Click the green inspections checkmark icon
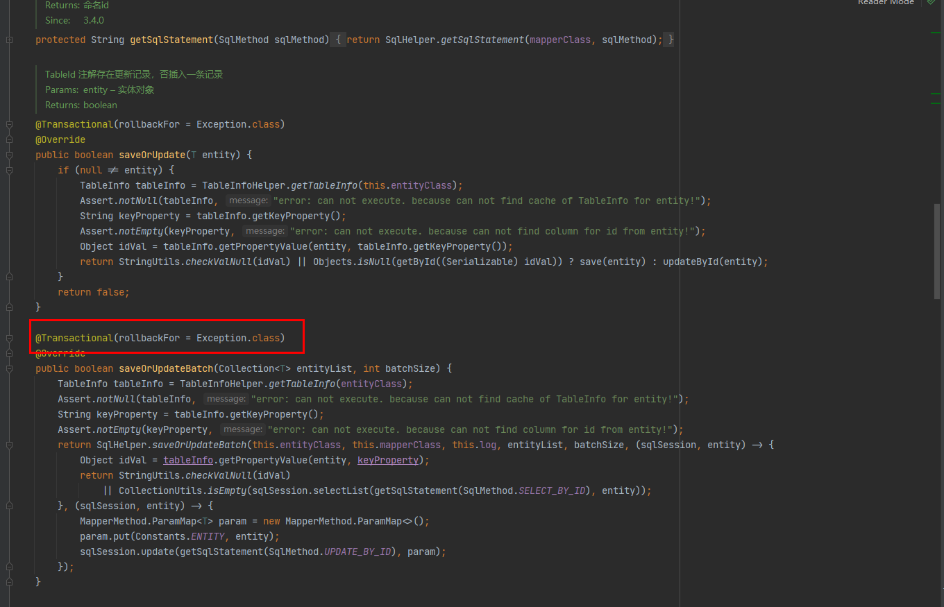This screenshot has height=607, width=944. [x=931, y=3]
